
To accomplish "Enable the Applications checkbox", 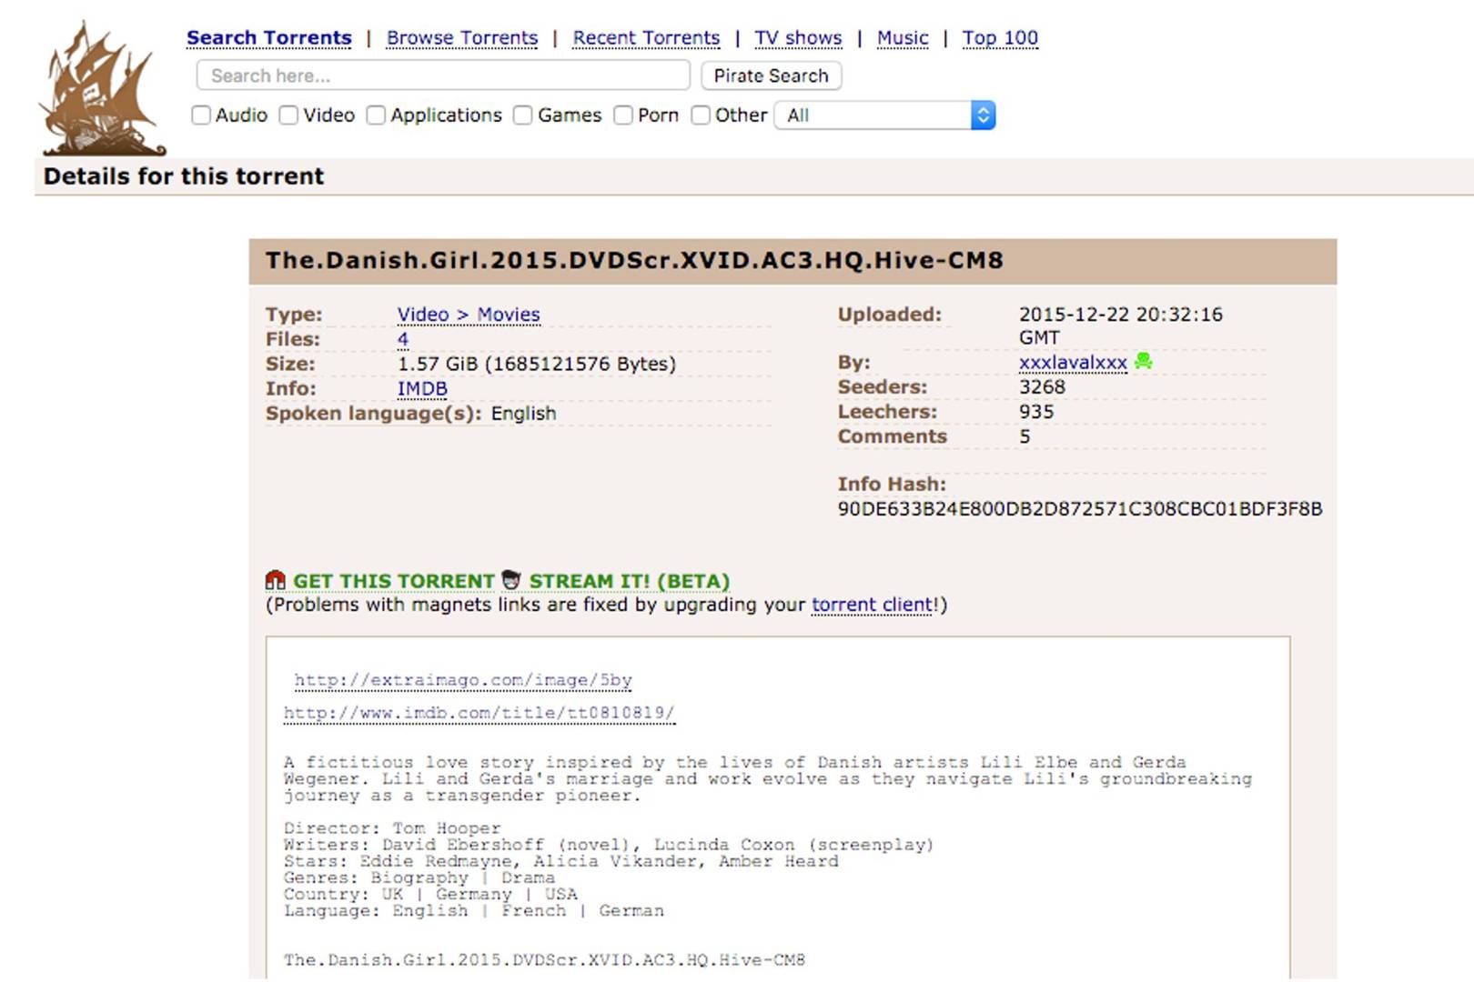I will (x=376, y=115).
